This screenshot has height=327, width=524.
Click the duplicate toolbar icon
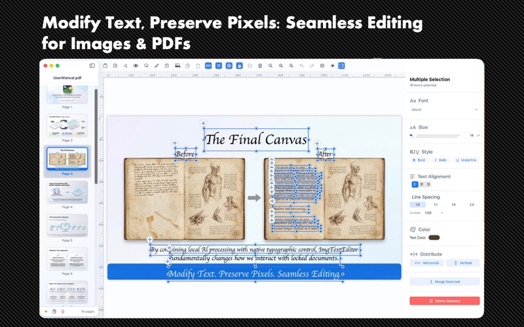click(250, 66)
